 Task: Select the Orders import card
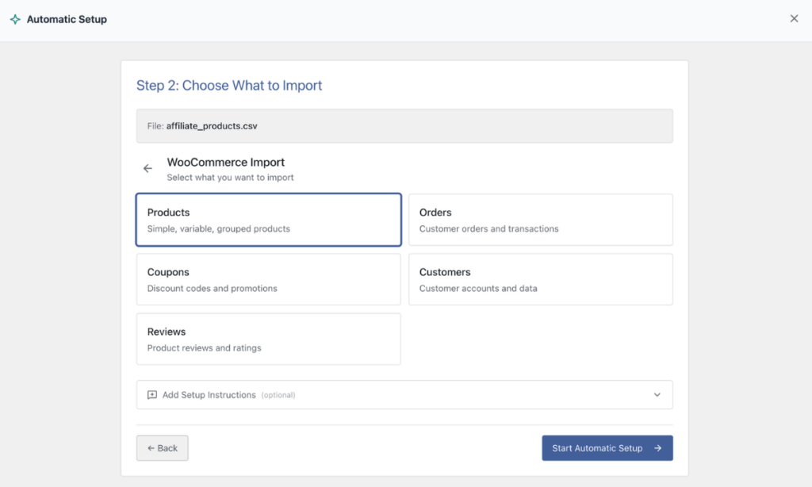pos(541,220)
